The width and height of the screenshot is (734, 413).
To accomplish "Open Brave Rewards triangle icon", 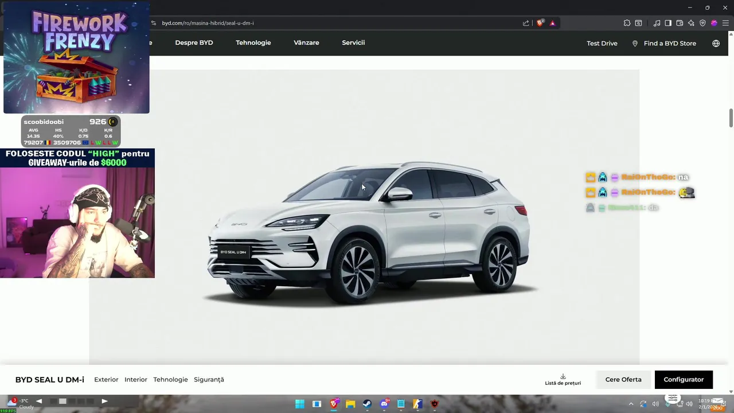I will [x=552, y=23].
